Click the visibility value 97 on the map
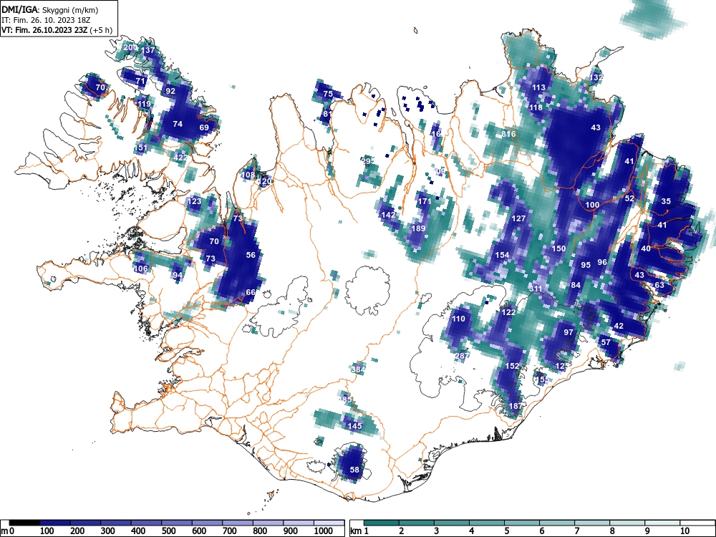The height and width of the screenshot is (537, 716). 569,332
